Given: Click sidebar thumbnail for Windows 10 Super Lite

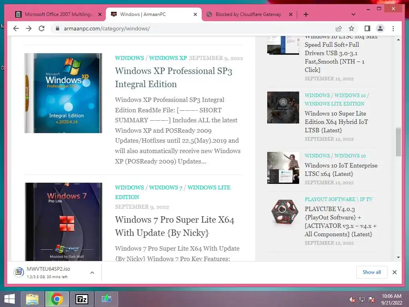Looking at the screenshot, I should coord(283,107).
